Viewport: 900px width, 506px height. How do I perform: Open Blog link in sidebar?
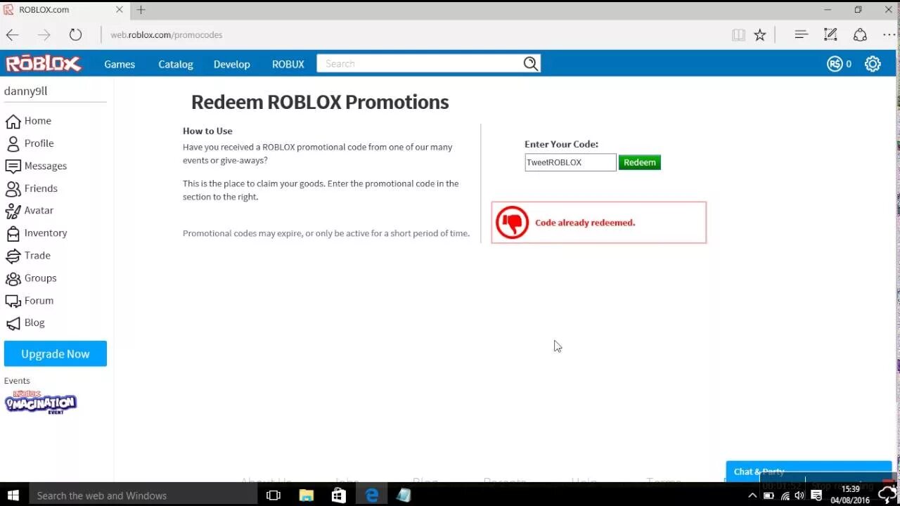[34, 323]
